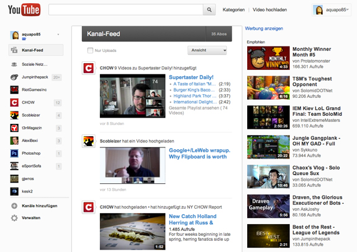
Task: Open the Ansicht dropdown
Action: coord(207,50)
